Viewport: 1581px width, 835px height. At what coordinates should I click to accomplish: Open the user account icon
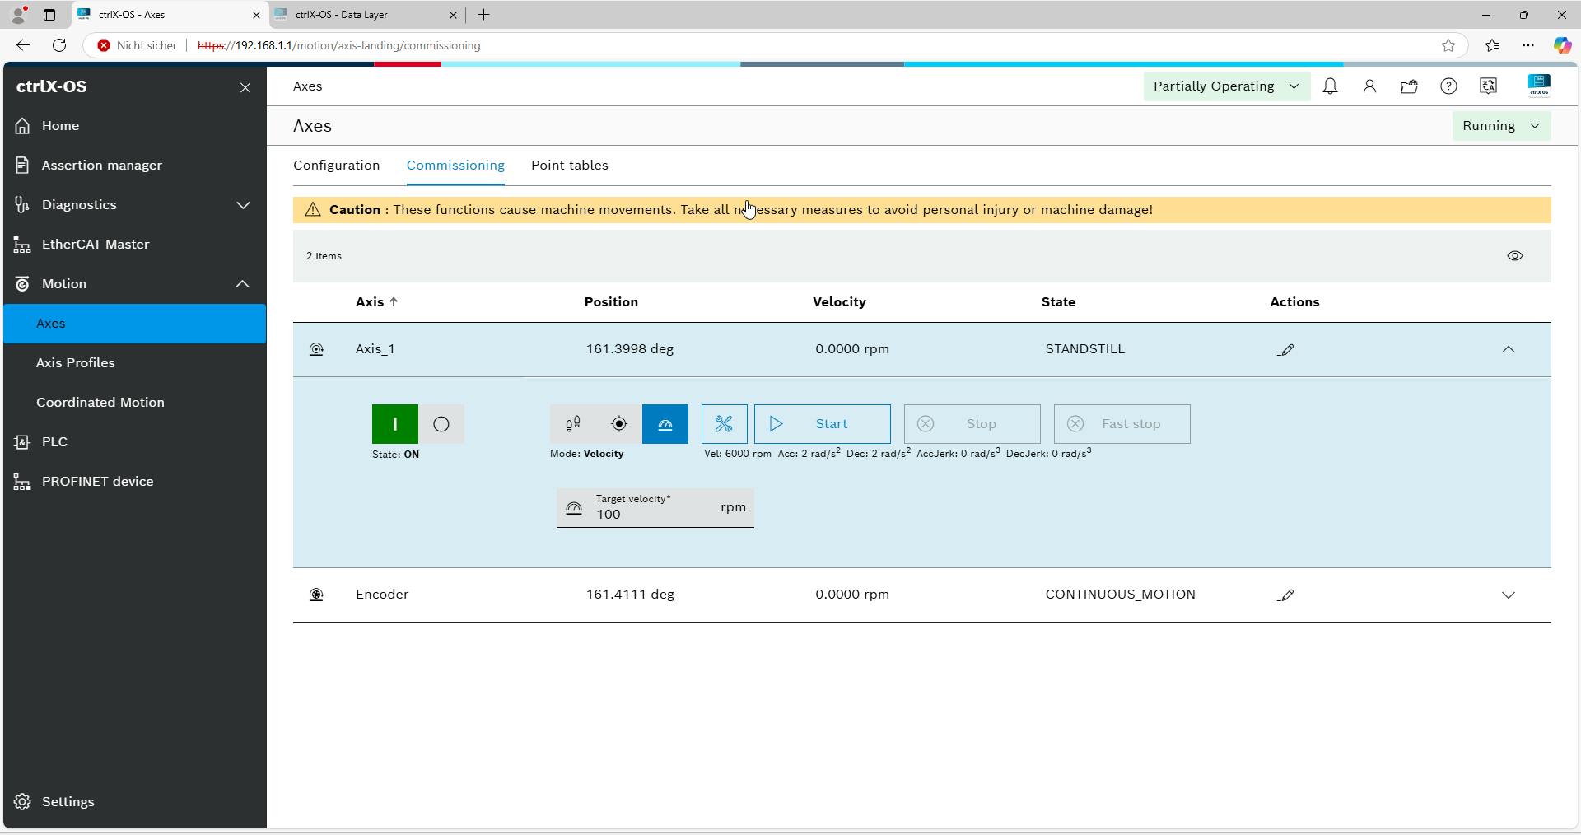[x=1369, y=86]
